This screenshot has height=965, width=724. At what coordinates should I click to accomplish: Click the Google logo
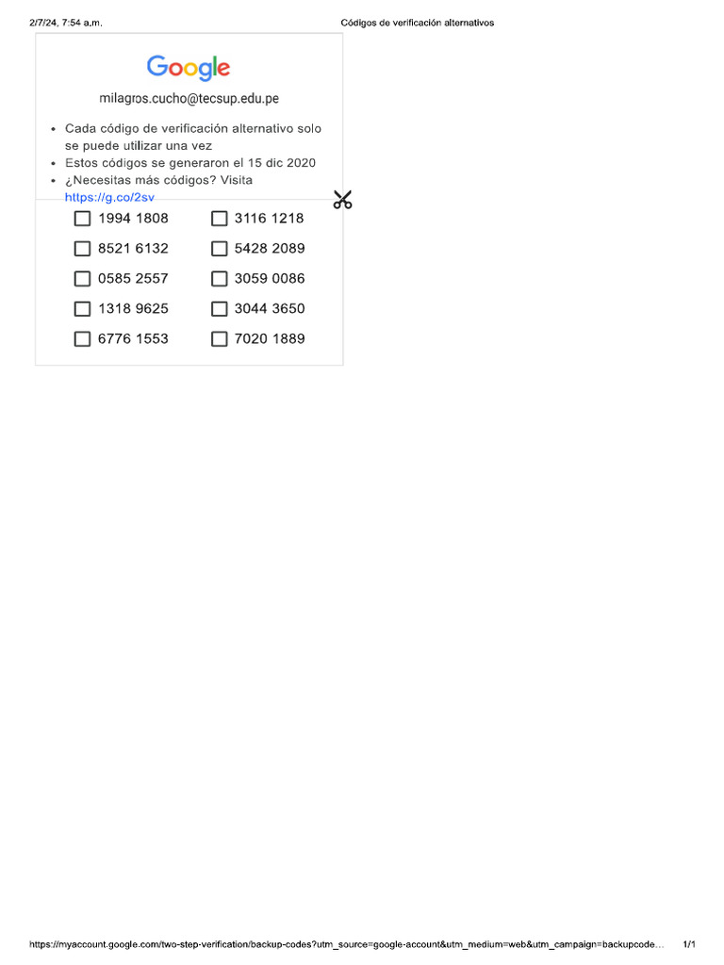pyautogui.click(x=189, y=68)
